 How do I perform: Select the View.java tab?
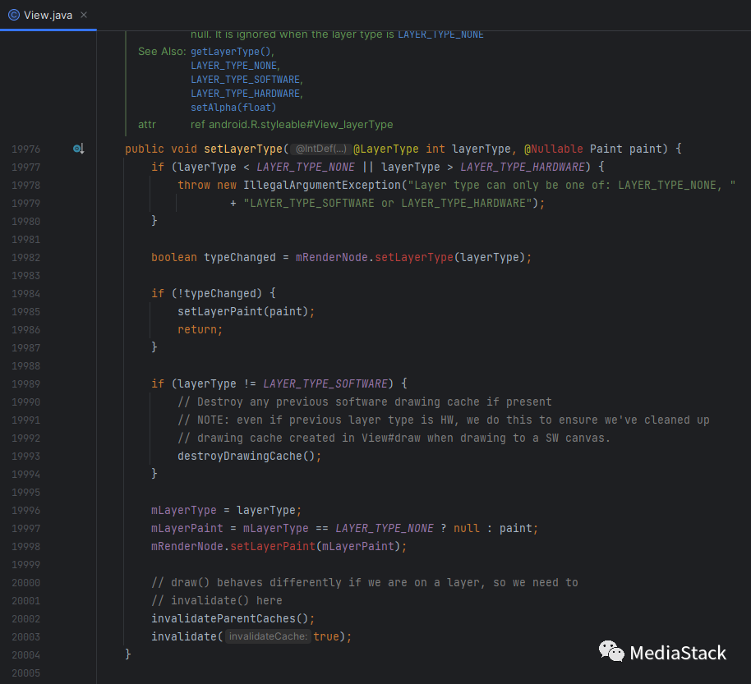49,15
